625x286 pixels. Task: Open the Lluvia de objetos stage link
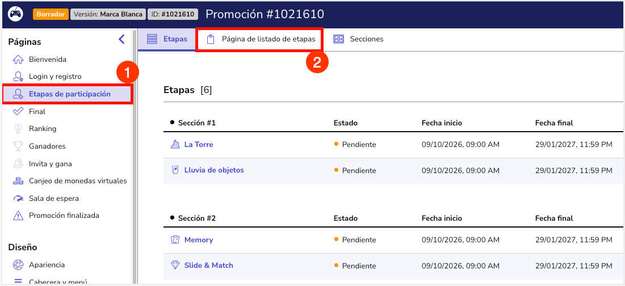(214, 170)
